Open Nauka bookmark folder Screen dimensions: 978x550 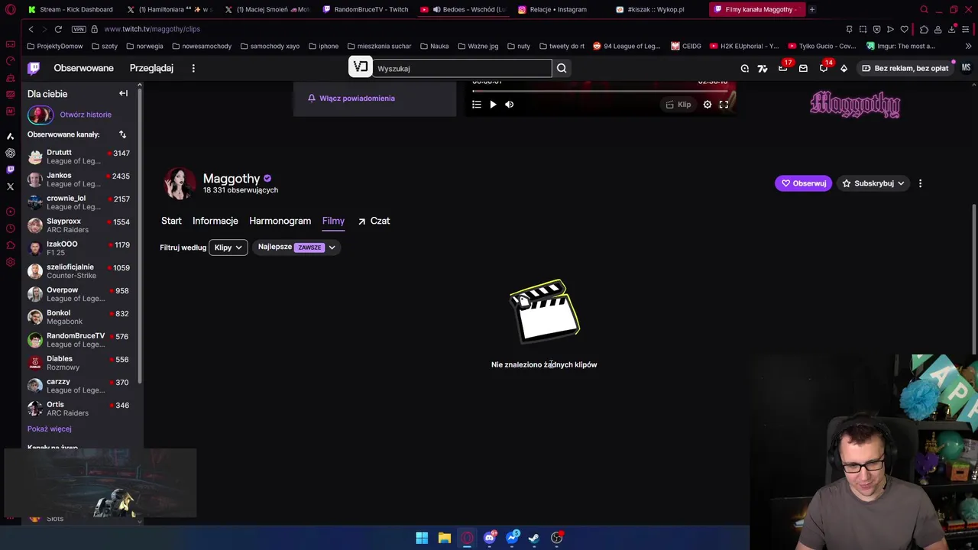(x=434, y=46)
